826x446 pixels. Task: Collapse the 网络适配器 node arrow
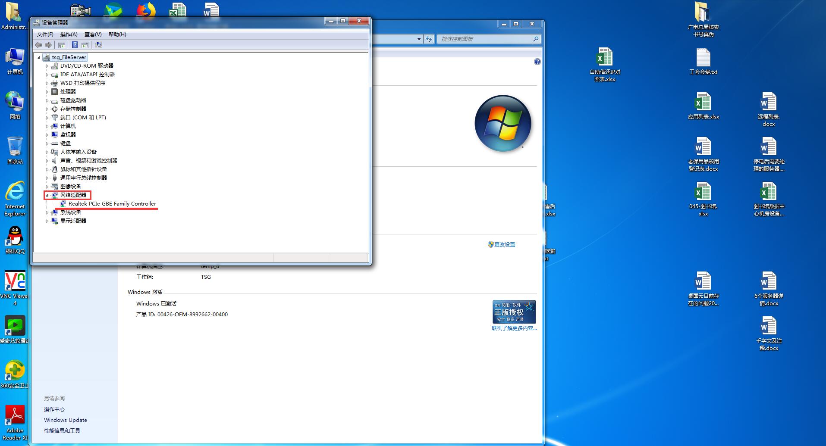tap(47, 195)
